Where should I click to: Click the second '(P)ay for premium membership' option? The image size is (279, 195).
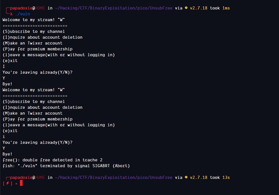click(x=37, y=119)
